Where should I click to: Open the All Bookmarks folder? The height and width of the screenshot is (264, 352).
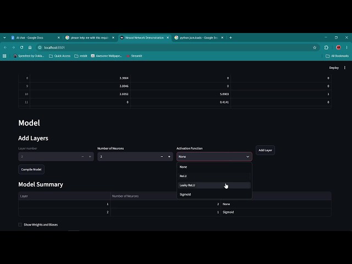point(337,56)
